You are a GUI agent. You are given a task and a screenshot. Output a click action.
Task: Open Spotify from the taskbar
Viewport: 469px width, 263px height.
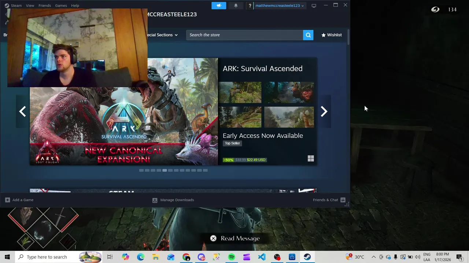[231, 257]
